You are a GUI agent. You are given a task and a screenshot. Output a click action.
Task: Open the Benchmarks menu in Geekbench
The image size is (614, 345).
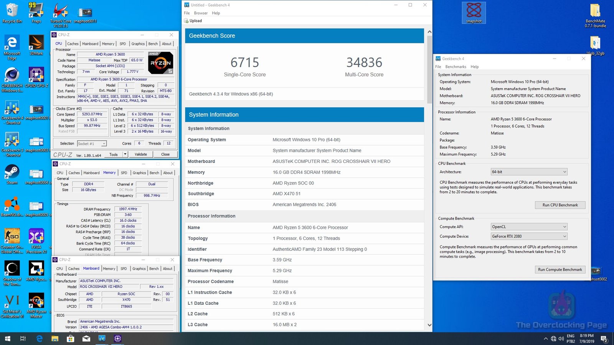pyautogui.click(x=456, y=66)
